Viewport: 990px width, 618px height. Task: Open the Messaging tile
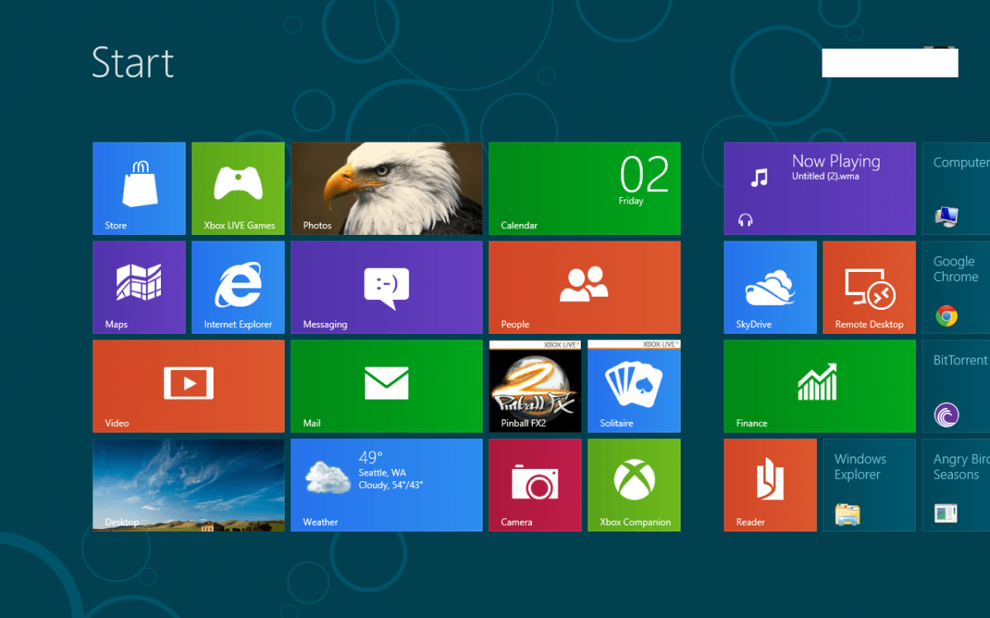[386, 287]
